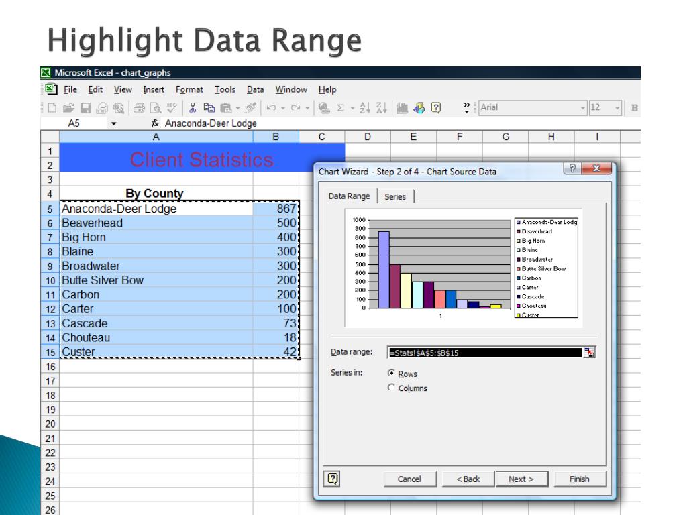This screenshot has width=687, height=515.
Task: Click the dialog's help icon button at bottom-left
Action: coord(331,479)
